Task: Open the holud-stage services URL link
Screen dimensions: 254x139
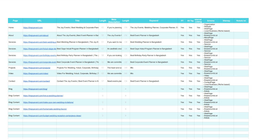Action: 40,49
